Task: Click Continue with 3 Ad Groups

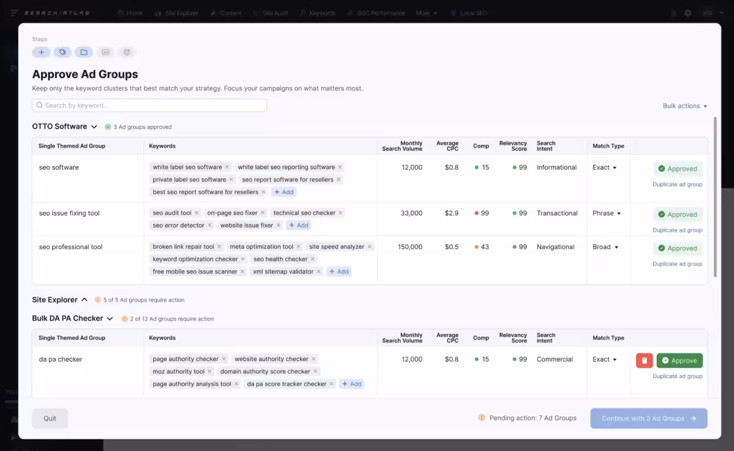Action: pos(649,418)
